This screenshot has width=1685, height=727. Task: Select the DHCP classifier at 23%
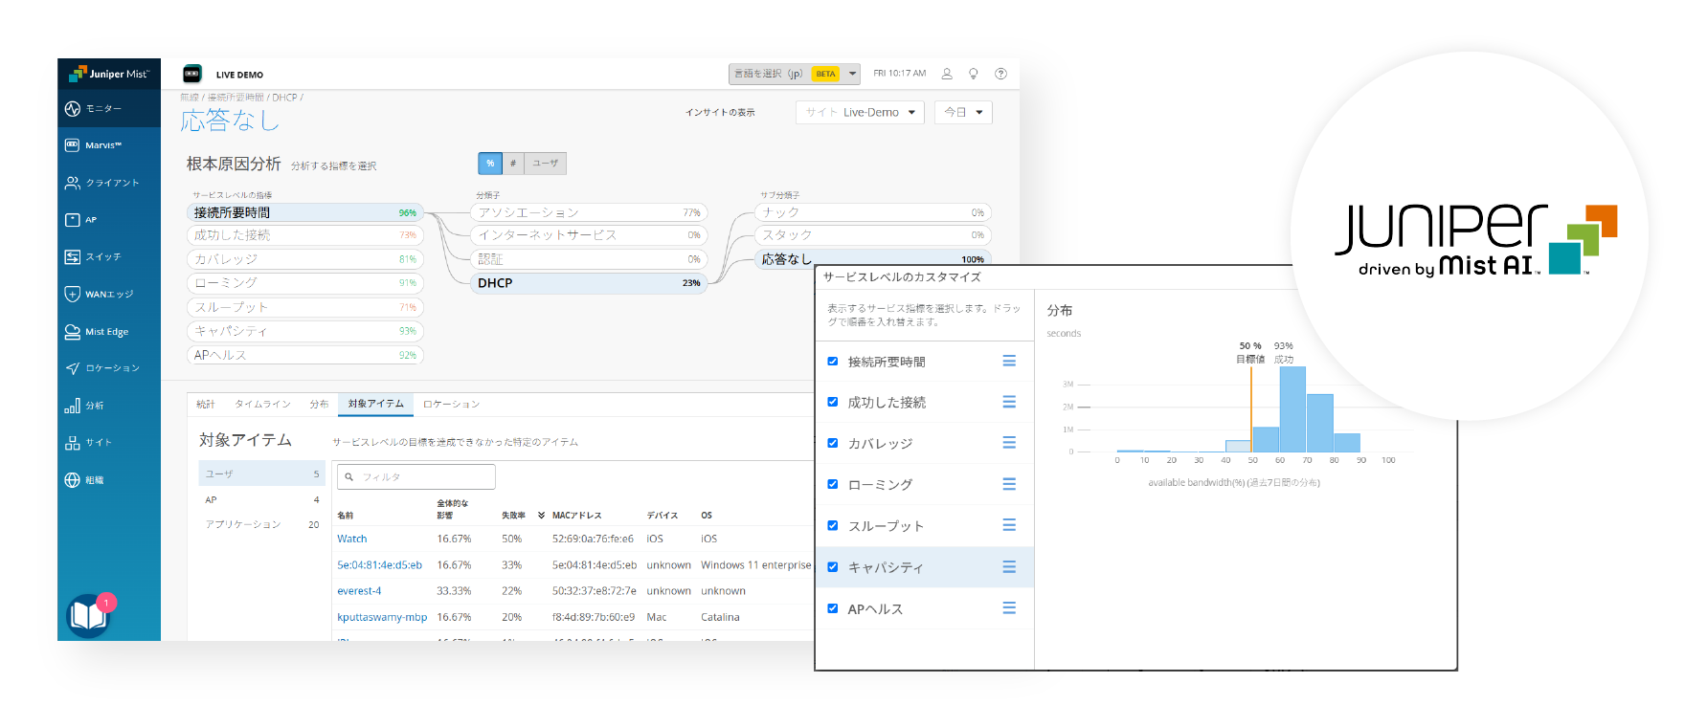(589, 283)
